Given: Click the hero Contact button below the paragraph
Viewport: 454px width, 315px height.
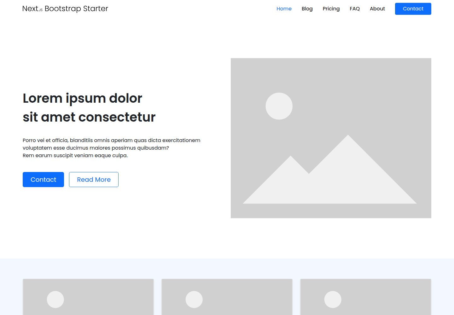Looking at the screenshot, I should (x=43, y=180).
